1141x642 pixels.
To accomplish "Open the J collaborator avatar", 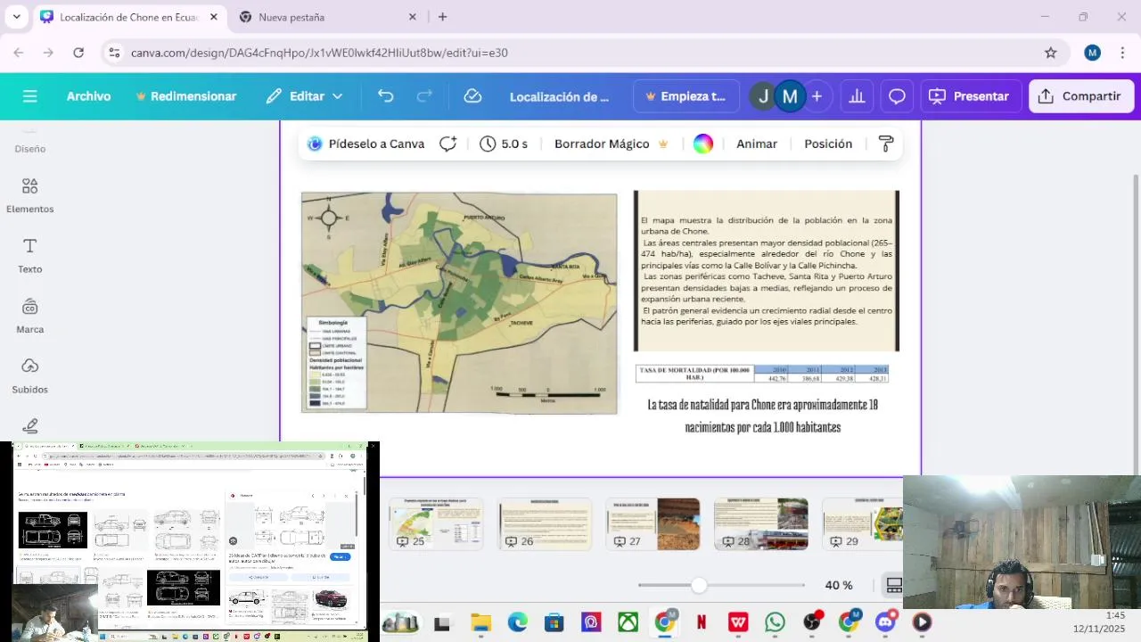I will [763, 96].
